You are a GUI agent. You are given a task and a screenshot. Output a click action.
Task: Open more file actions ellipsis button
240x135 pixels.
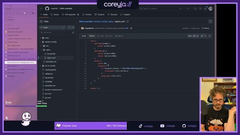point(210,21)
